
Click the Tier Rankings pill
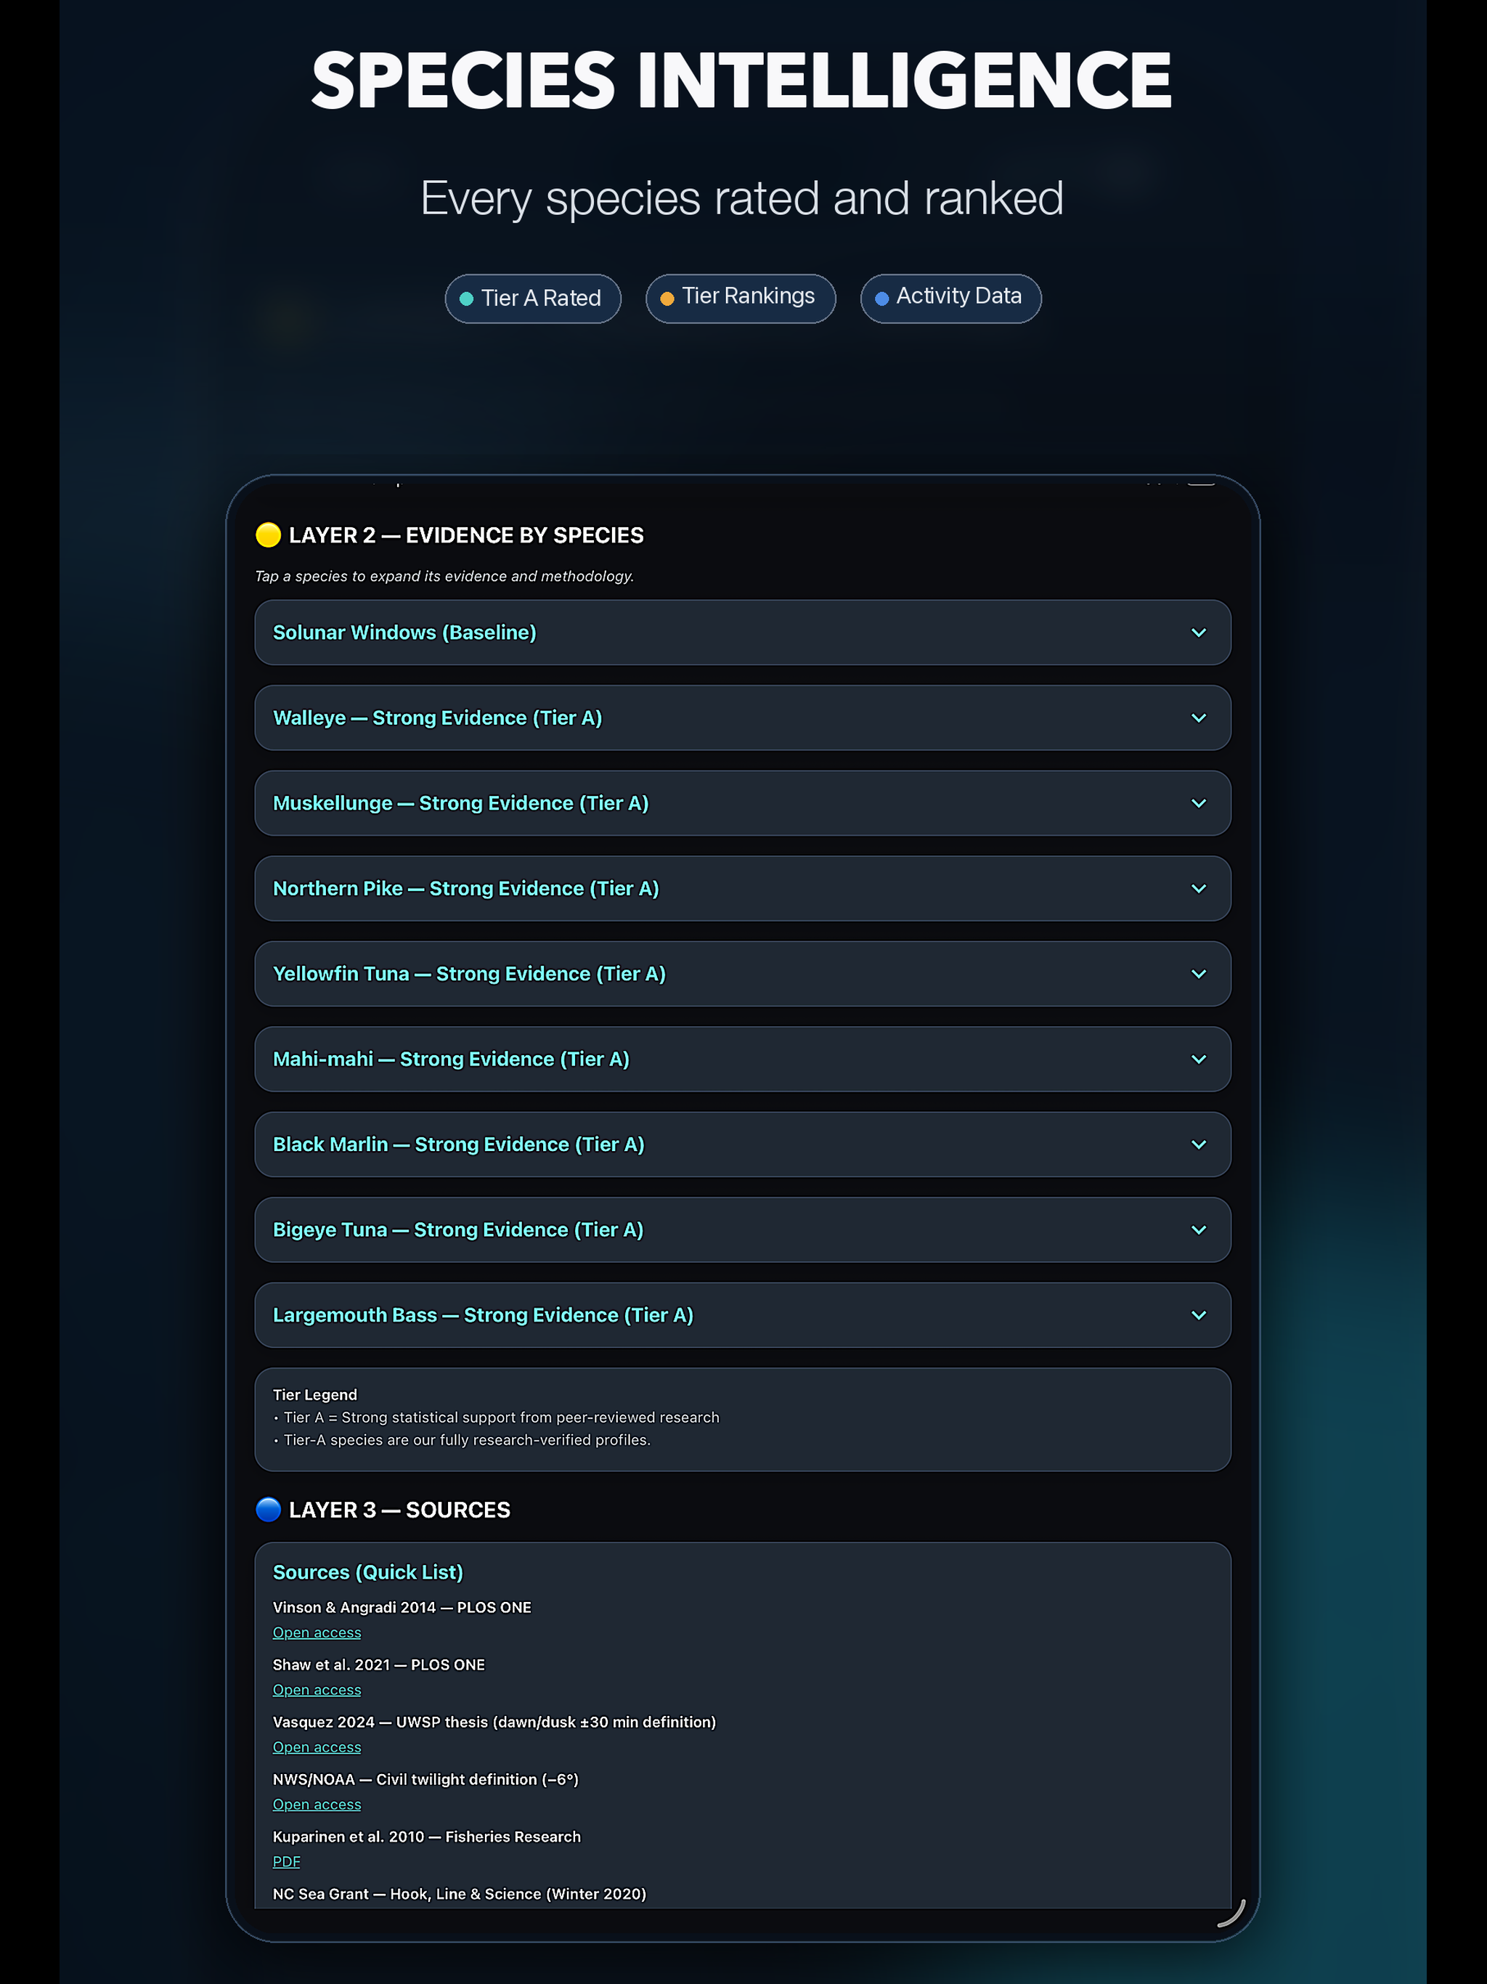tap(740, 298)
